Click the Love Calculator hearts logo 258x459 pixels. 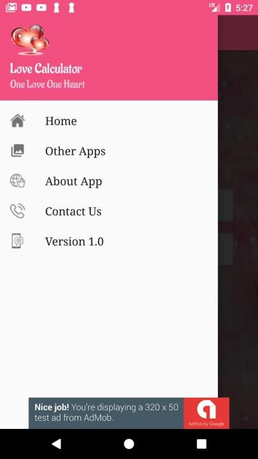point(30,40)
